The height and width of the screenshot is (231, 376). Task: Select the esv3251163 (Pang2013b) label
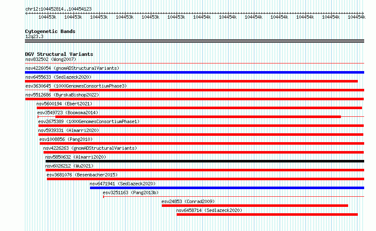131,192
